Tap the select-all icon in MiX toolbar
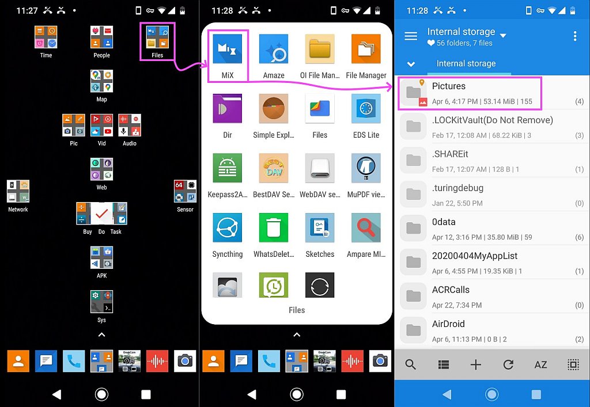The width and height of the screenshot is (590, 407). click(573, 364)
